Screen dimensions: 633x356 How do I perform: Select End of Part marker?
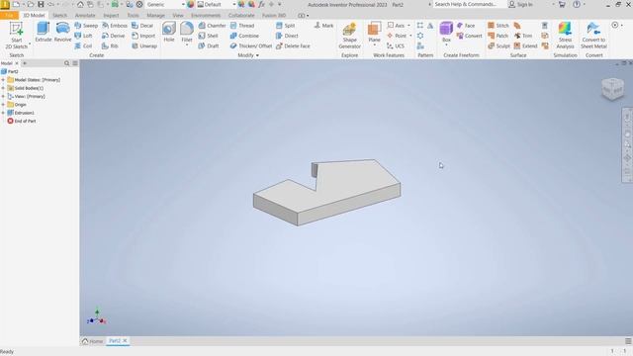tap(22, 121)
